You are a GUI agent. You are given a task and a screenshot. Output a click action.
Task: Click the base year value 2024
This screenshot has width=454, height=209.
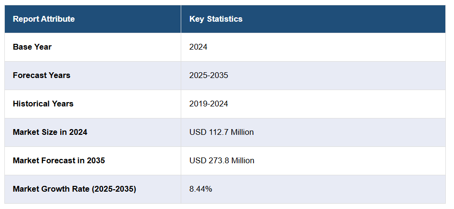click(198, 47)
